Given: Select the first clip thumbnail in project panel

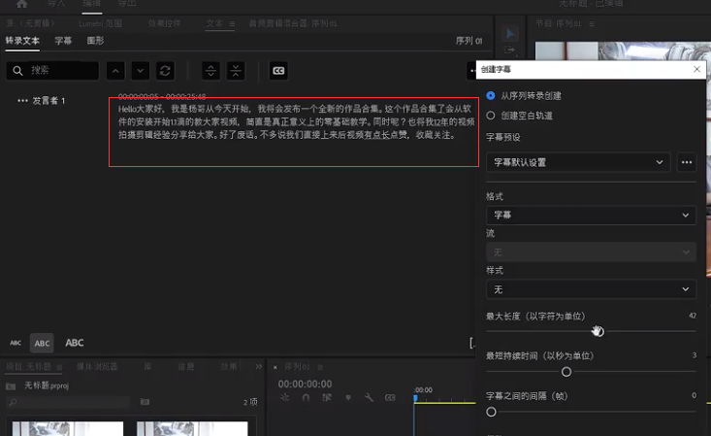Looking at the screenshot, I should (68, 428).
